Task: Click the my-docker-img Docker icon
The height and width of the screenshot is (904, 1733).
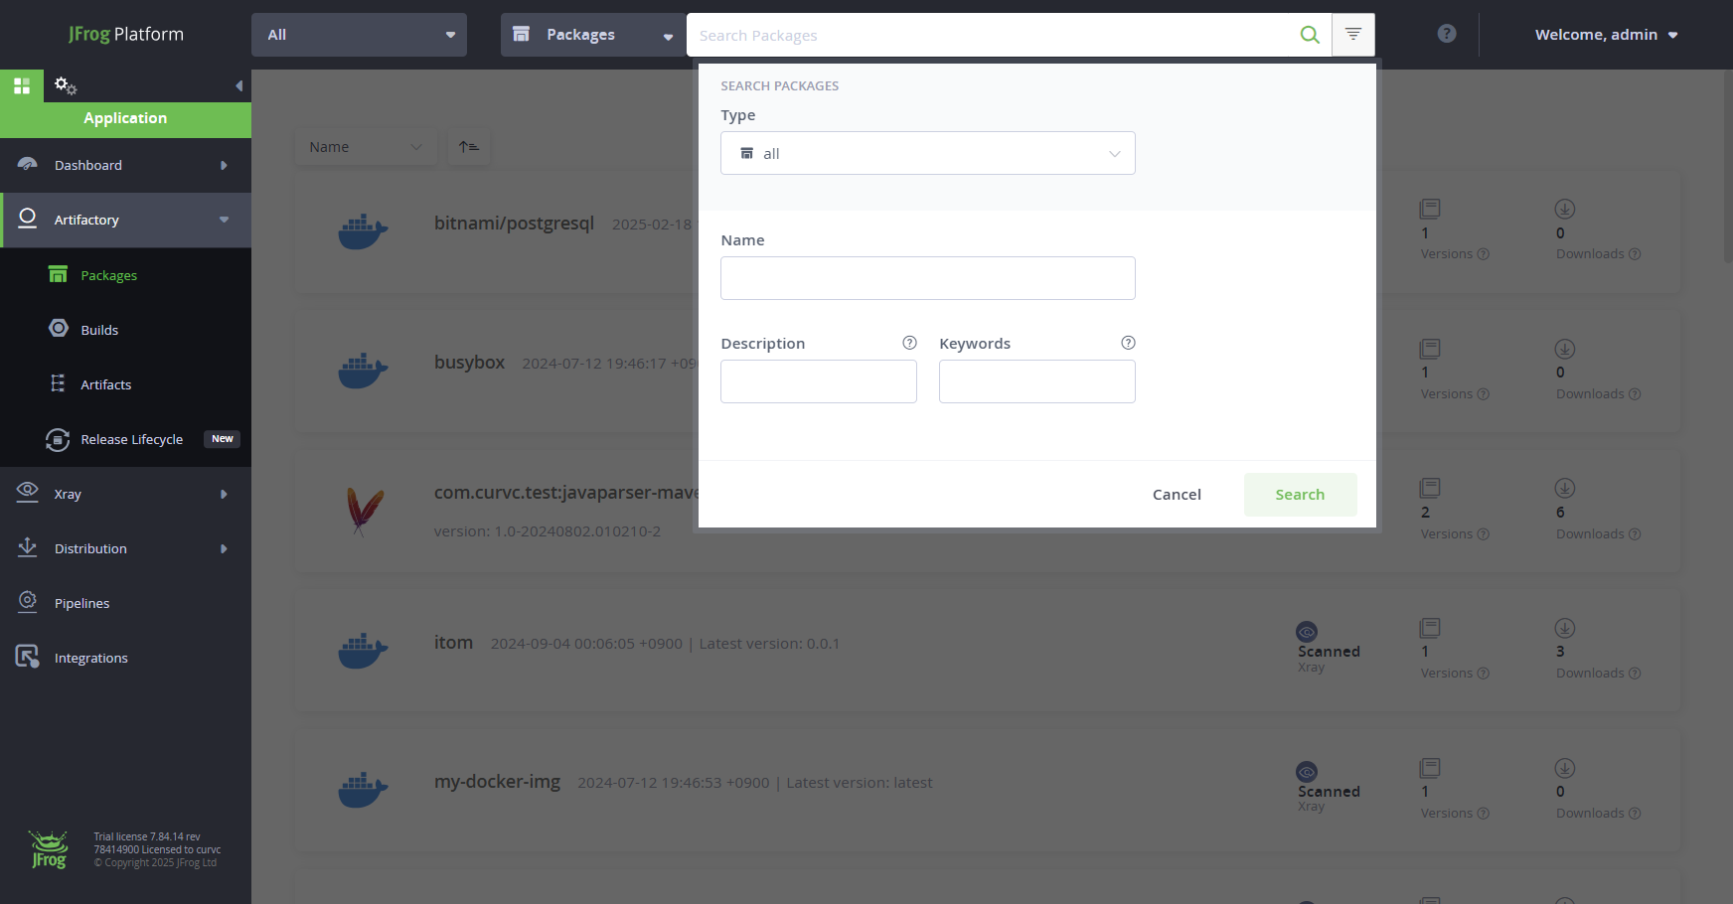Action: click(x=363, y=790)
